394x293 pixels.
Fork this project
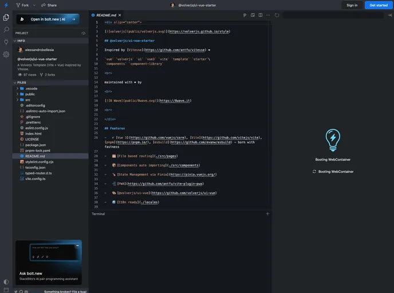(x=22, y=5)
